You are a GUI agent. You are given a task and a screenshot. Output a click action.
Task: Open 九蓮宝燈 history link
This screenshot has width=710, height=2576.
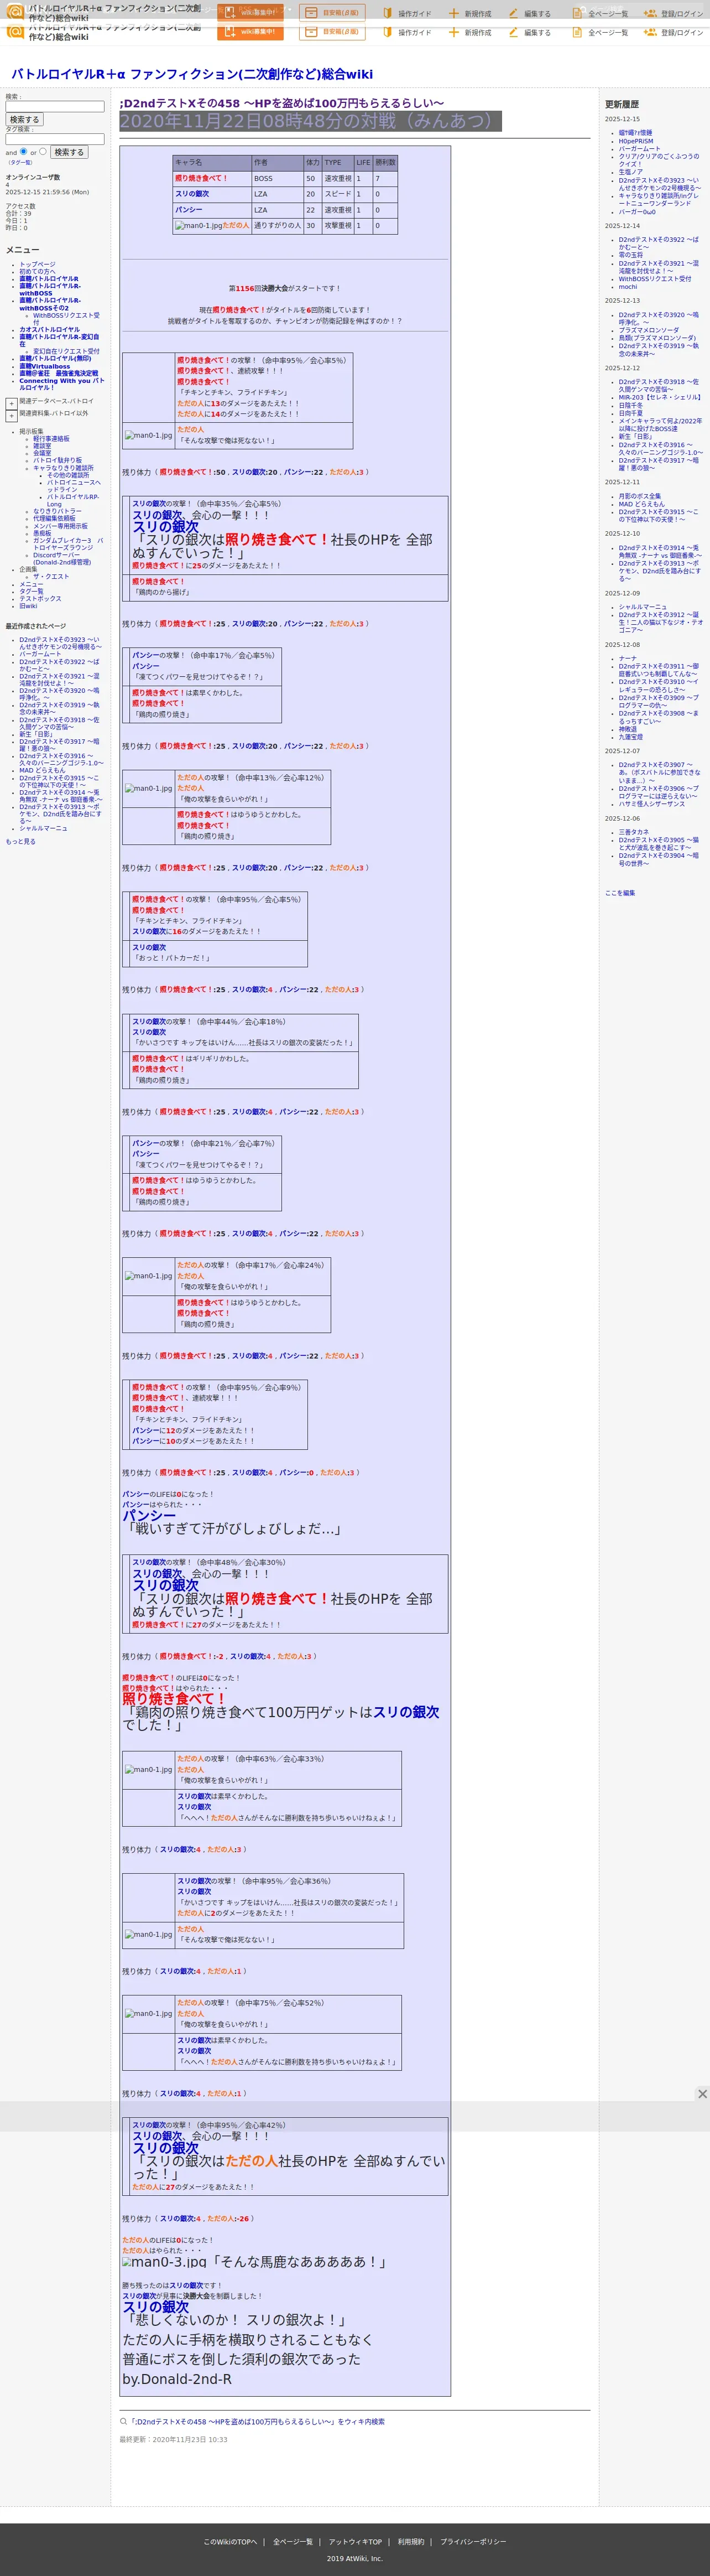point(630,737)
